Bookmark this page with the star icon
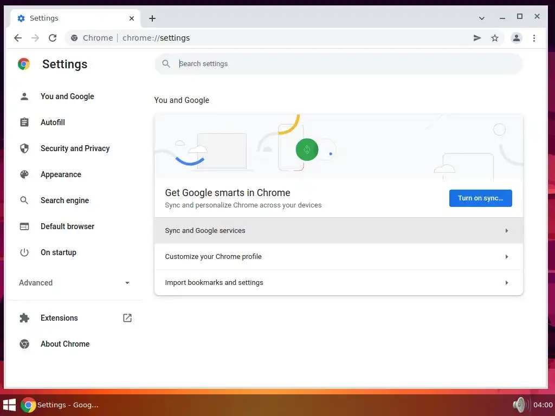Screen dimensions: 555x416 pos(495,38)
